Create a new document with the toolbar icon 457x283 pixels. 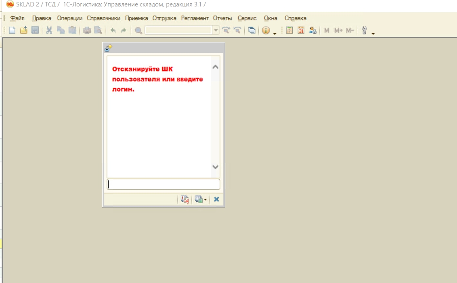pos(12,30)
